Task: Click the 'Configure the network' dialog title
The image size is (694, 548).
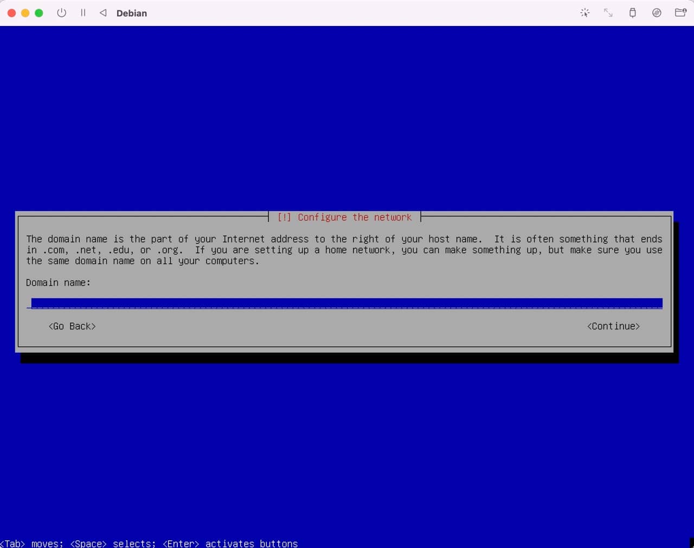Action: [x=344, y=217]
